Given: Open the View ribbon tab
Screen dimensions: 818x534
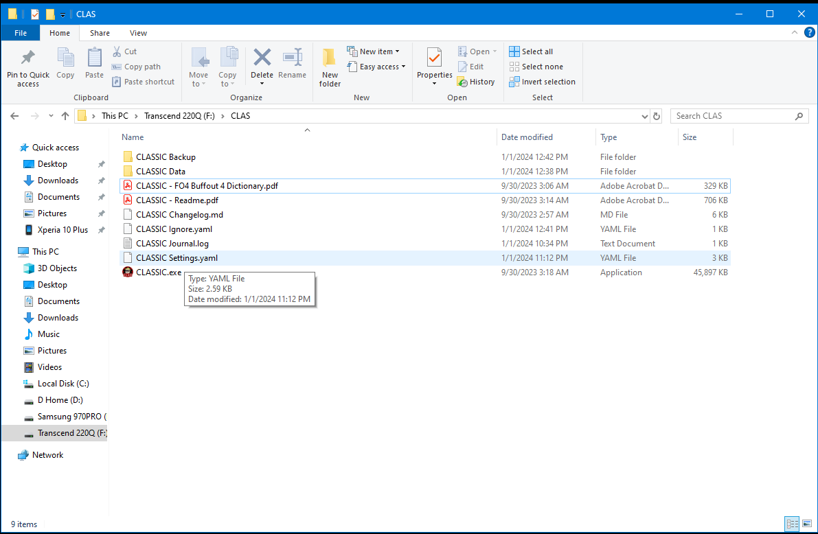Looking at the screenshot, I should click(x=138, y=33).
